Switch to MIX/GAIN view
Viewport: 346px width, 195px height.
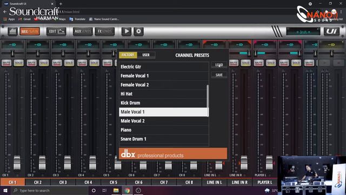click(x=30, y=31)
